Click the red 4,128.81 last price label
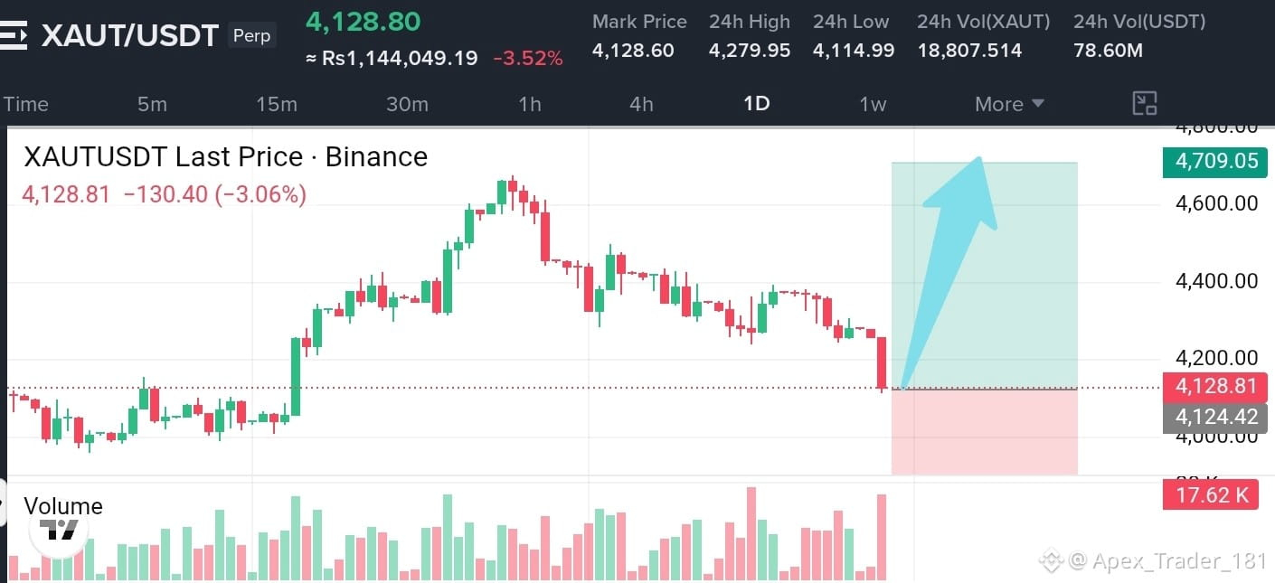The width and height of the screenshot is (1275, 583). click(x=1215, y=387)
